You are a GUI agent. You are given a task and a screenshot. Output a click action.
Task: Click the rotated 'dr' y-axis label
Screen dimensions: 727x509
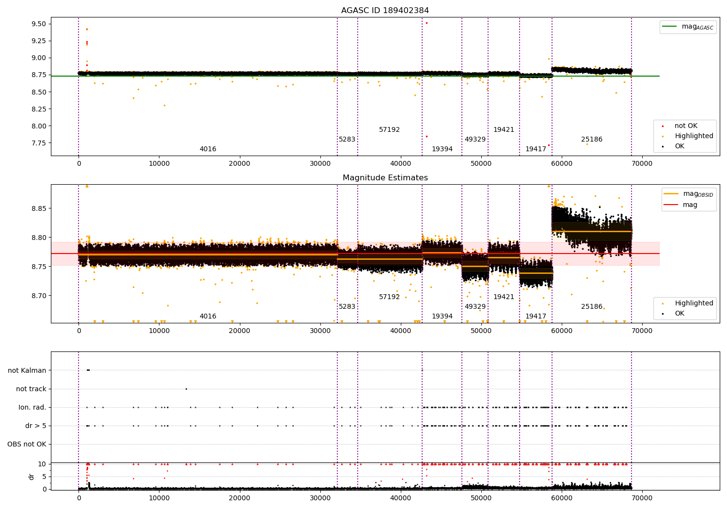pos(32,477)
